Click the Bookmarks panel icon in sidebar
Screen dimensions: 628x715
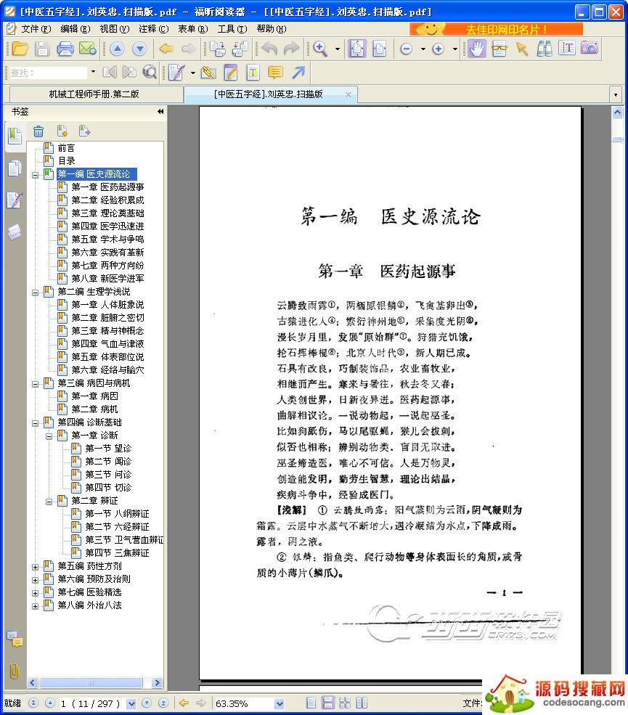tap(15, 136)
